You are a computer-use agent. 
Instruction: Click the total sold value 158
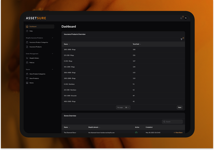[134, 50]
